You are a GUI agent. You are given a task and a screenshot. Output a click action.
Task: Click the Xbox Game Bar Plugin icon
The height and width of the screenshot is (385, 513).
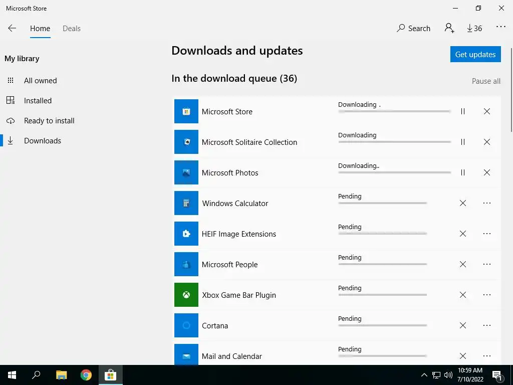(186, 295)
